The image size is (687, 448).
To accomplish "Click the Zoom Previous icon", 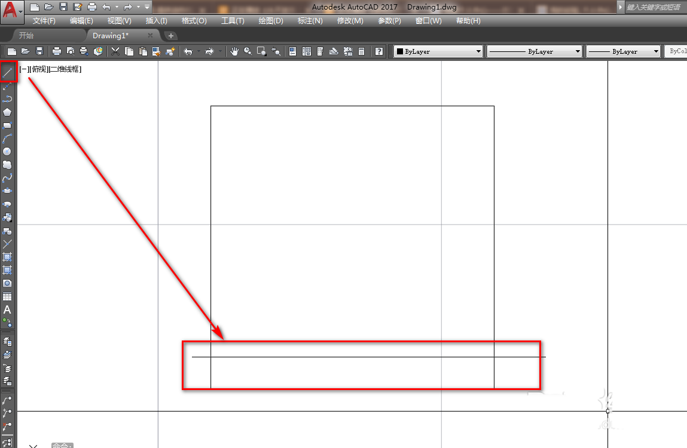I will [276, 52].
